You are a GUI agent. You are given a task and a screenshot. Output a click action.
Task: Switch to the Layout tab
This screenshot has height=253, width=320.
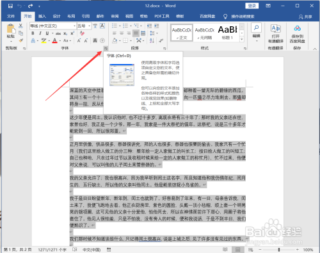[x=71, y=16]
